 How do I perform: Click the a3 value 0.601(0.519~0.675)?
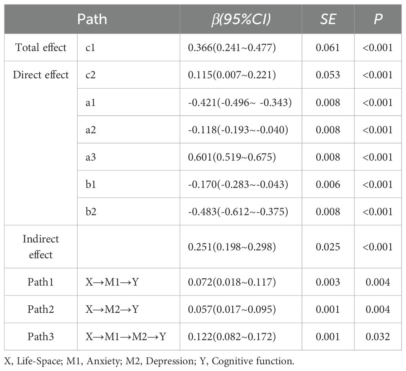[232, 157]
